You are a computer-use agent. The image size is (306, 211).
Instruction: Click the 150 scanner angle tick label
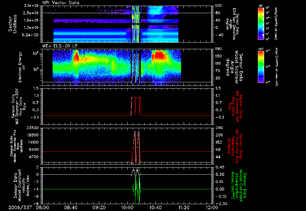pos(218,56)
